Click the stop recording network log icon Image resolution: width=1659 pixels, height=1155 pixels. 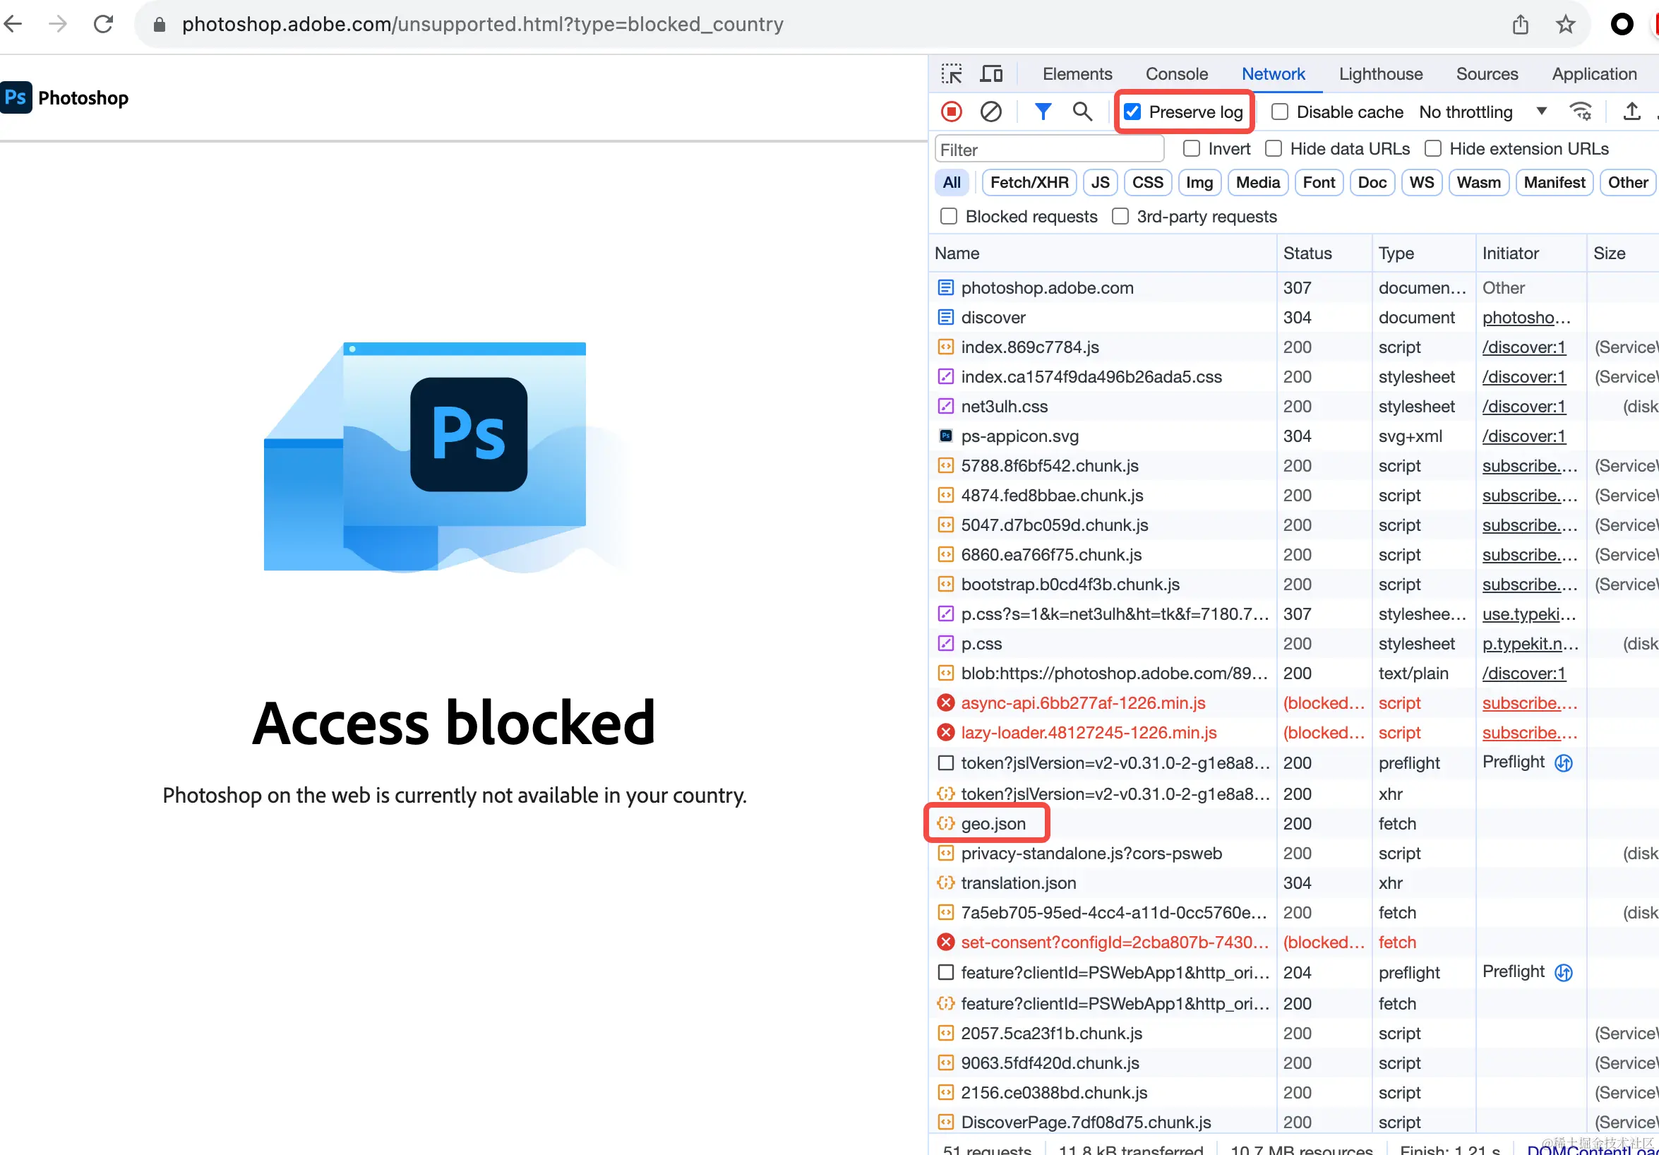pyautogui.click(x=951, y=112)
